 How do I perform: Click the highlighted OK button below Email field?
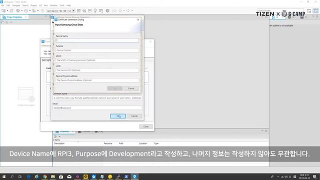[x=118, y=116]
